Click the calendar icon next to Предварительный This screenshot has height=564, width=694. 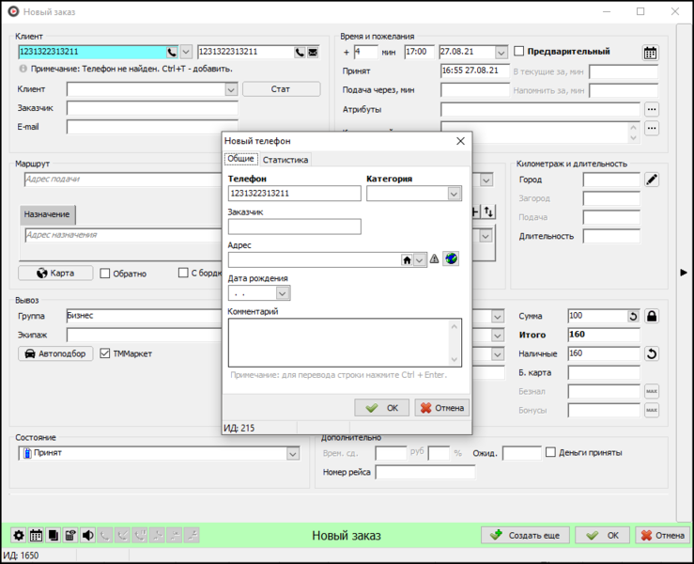[x=650, y=53]
